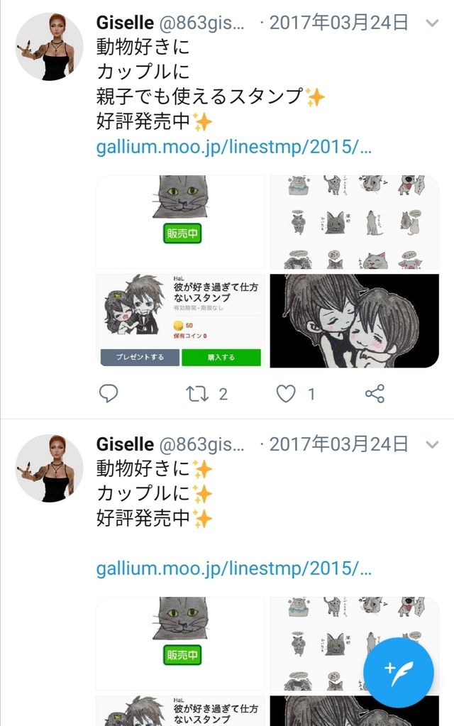The width and height of the screenshot is (454, 726).
Task: Click the 2017年03月24日 timestamp on first tweet
Action: (x=339, y=22)
